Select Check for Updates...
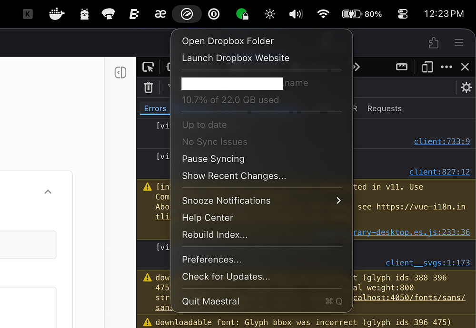Image resolution: width=476 pixels, height=328 pixels. point(262,277)
